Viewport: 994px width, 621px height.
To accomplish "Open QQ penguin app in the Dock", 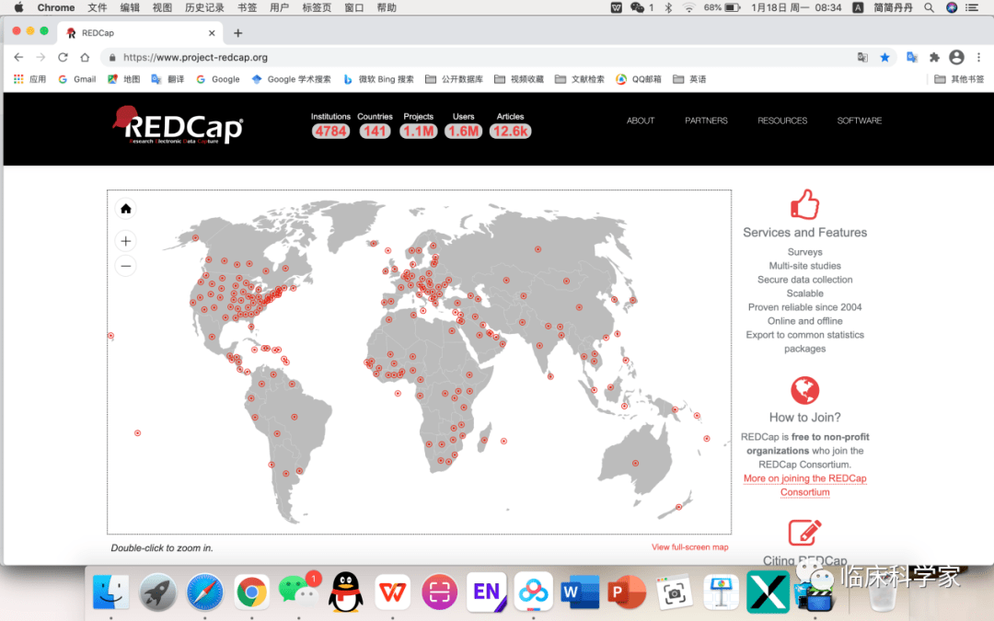I will coord(346,592).
